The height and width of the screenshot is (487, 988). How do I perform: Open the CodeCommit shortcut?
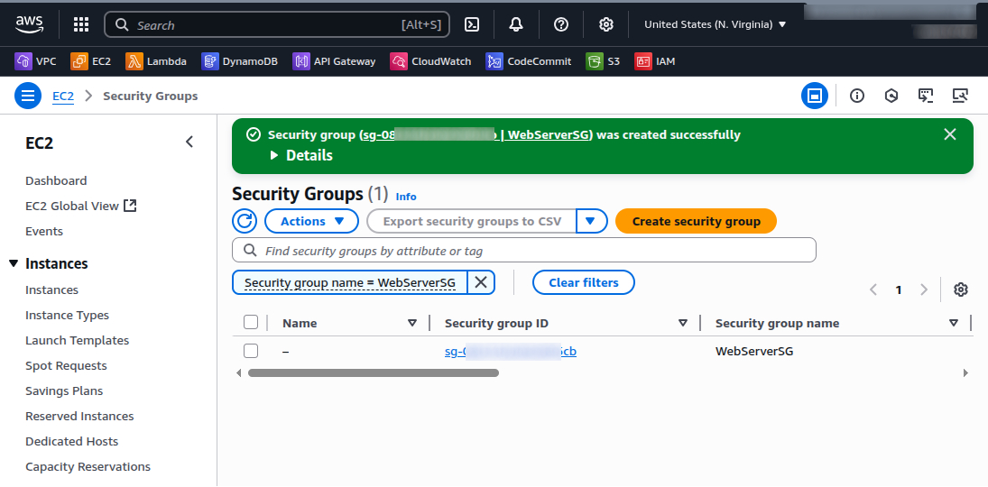click(x=530, y=61)
